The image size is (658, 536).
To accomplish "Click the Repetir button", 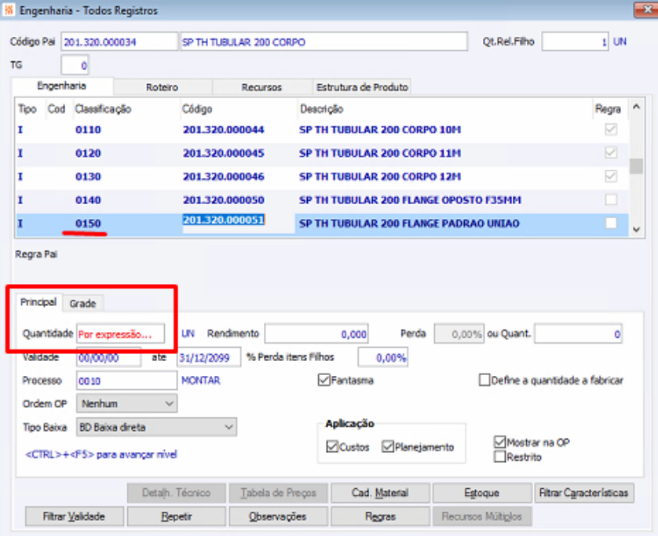I will tap(176, 516).
